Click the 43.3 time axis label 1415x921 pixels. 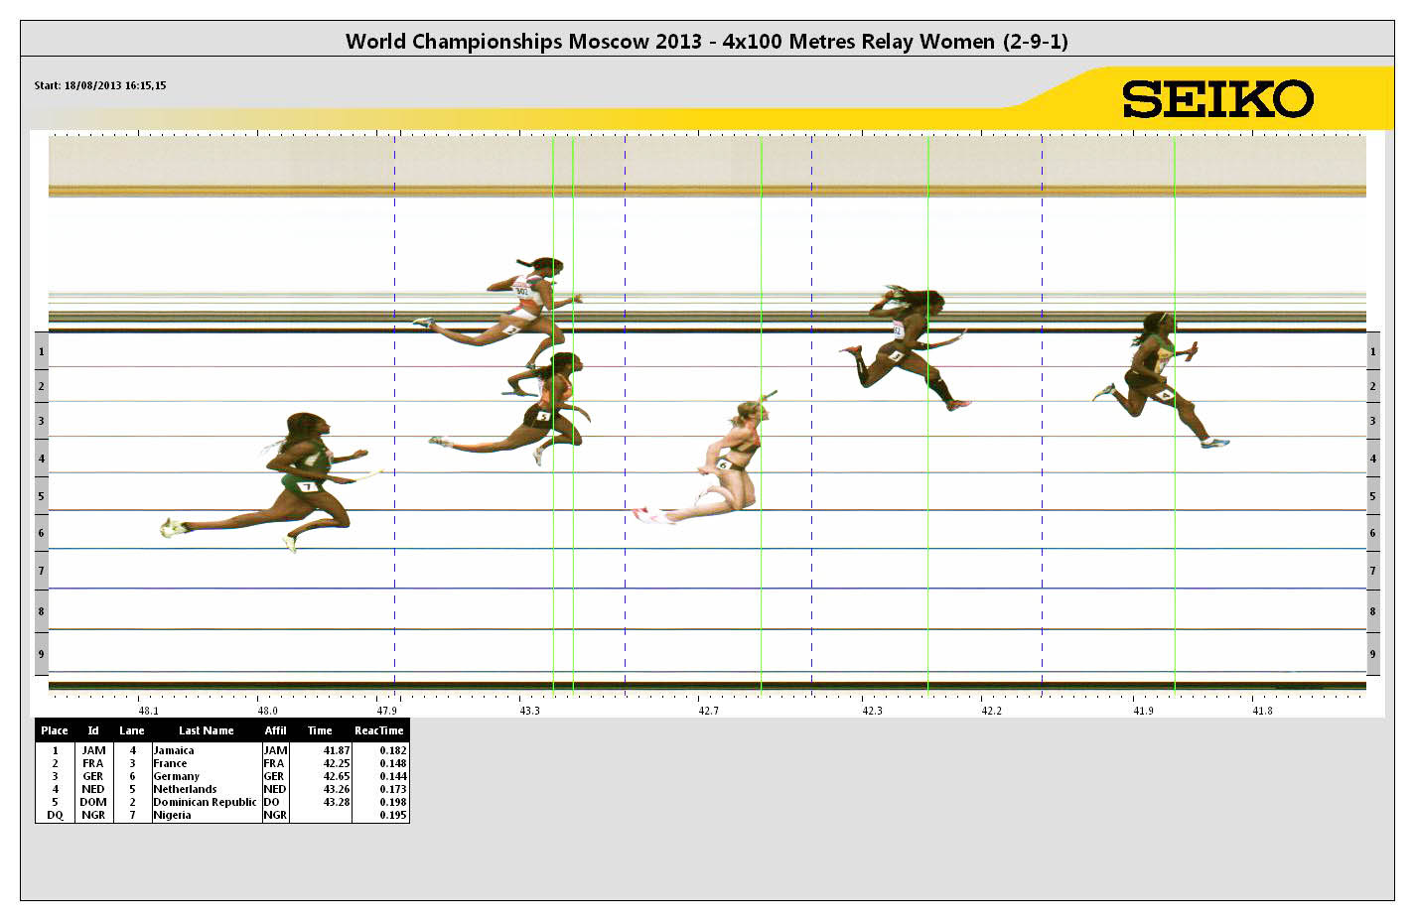[x=529, y=711]
